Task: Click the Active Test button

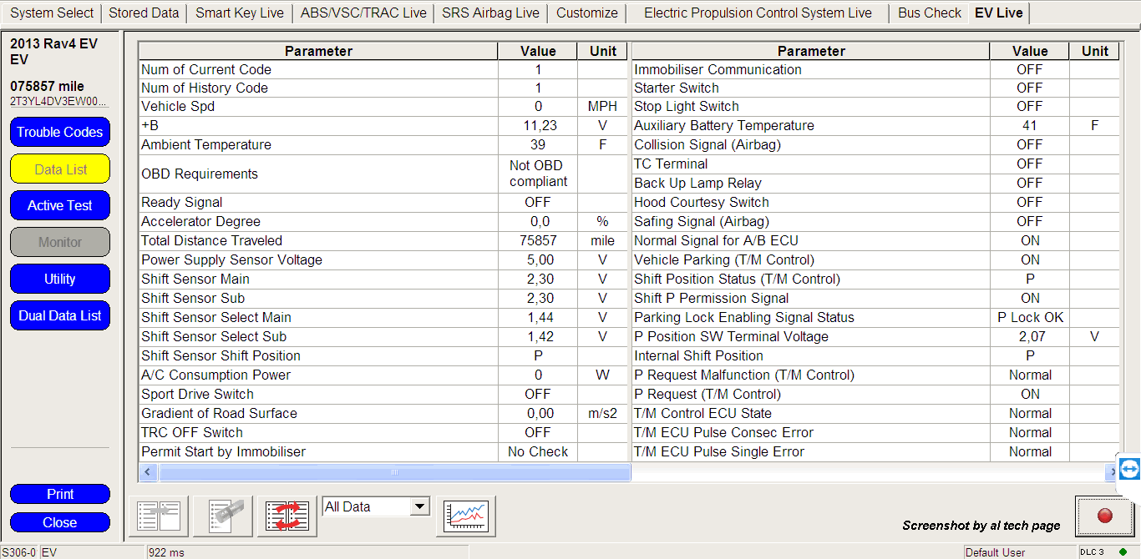Action: tap(60, 205)
